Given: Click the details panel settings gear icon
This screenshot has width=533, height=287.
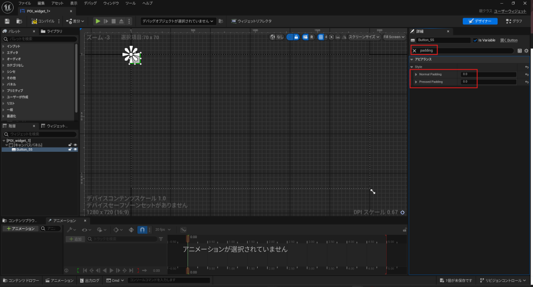Looking at the screenshot, I should point(526,50).
